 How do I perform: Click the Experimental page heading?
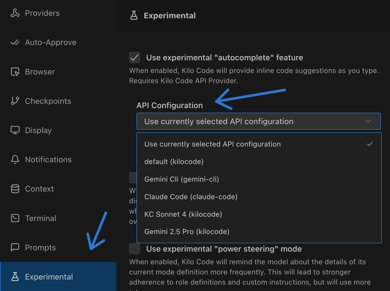(170, 16)
